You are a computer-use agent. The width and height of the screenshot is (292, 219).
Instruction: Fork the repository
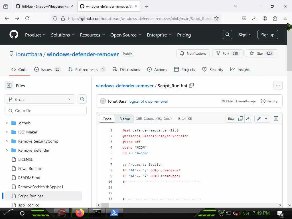tap(228, 53)
